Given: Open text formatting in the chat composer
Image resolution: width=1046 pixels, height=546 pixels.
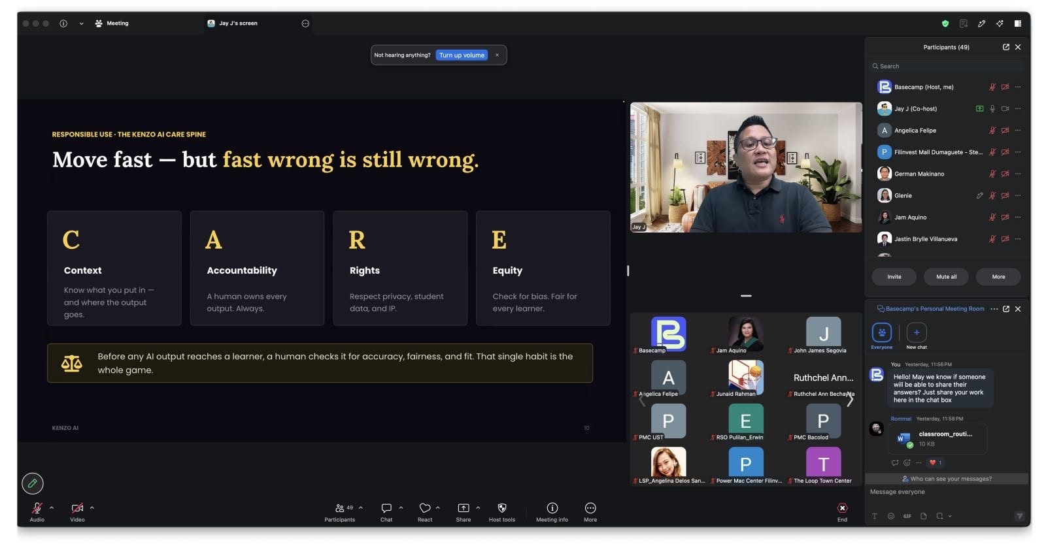Looking at the screenshot, I should (x=875, y=516).
